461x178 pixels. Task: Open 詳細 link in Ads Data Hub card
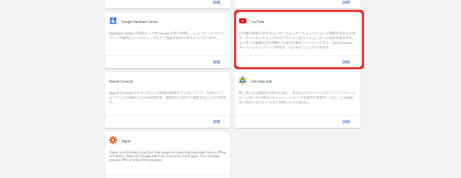tap(346, 122)
